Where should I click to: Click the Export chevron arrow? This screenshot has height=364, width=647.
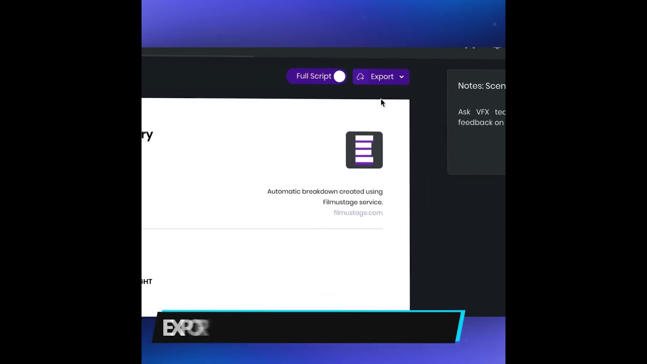401,77
